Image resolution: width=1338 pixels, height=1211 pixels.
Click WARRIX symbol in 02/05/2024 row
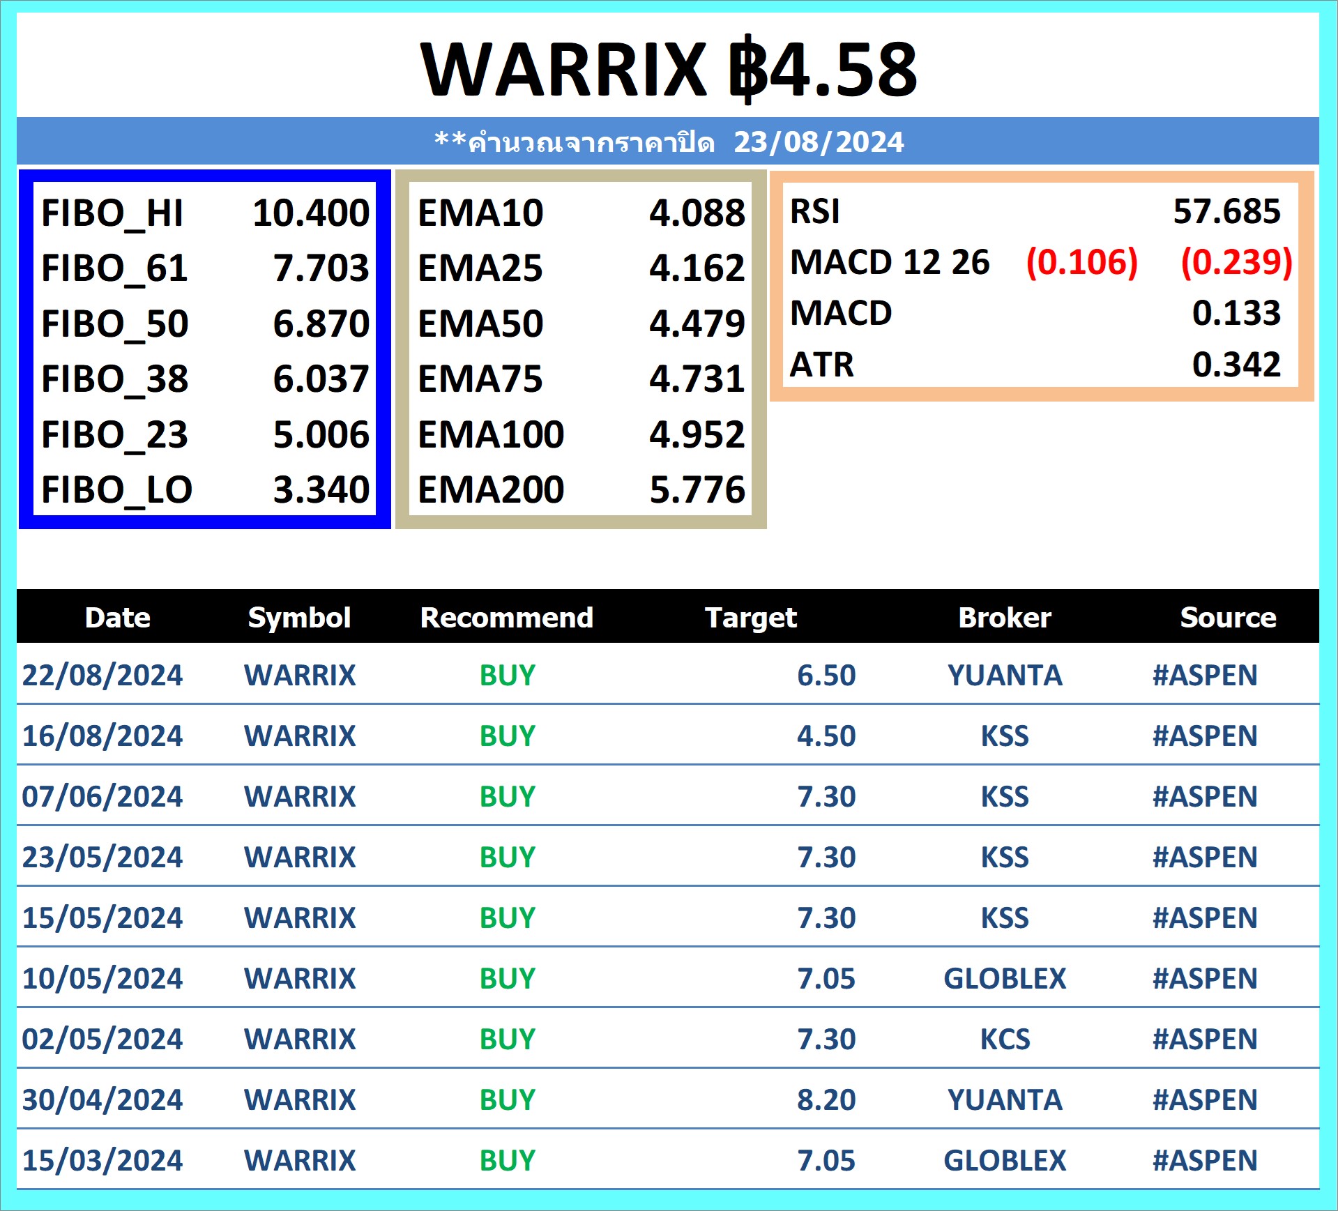pyautogui.click(x=300, y=1039)
